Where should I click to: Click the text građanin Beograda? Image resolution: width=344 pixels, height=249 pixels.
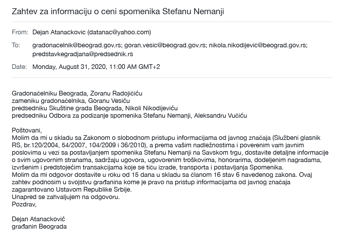[x=39, y=226]
